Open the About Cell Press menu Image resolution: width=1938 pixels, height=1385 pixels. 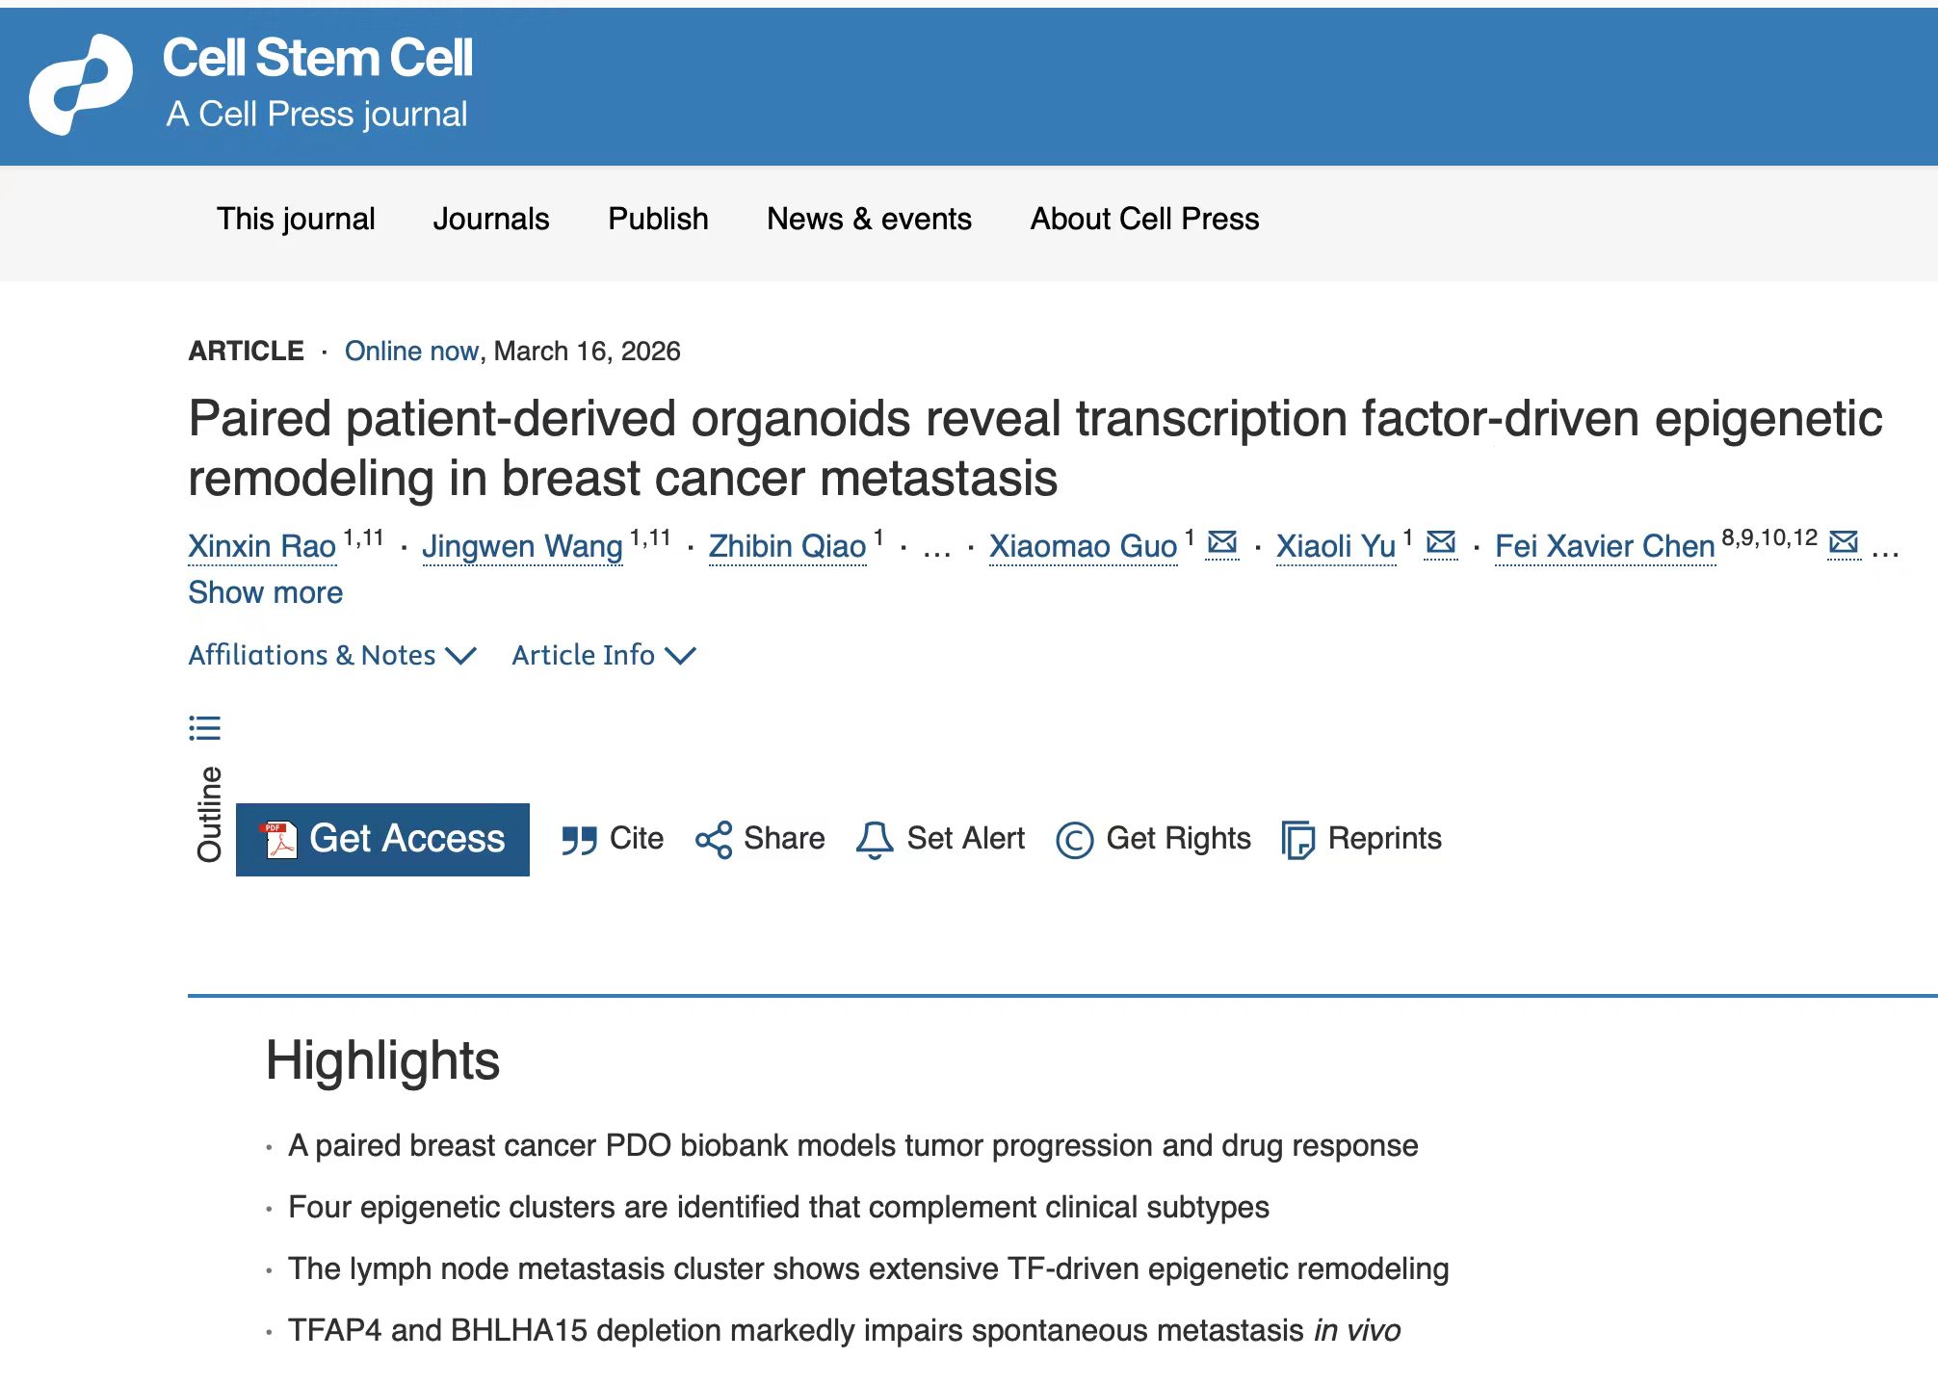click(1144, 220)
